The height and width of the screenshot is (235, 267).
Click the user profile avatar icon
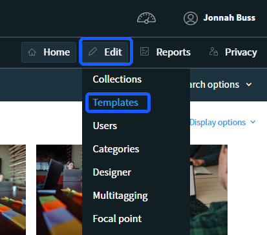click(x=191, y=18)
